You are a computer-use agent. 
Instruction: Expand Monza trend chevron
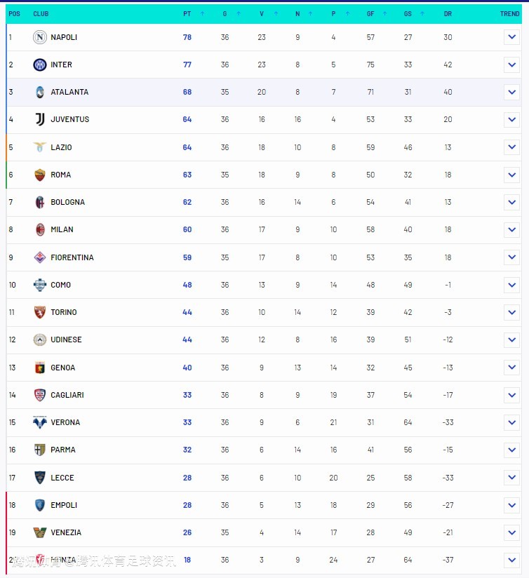coord(511,560)
